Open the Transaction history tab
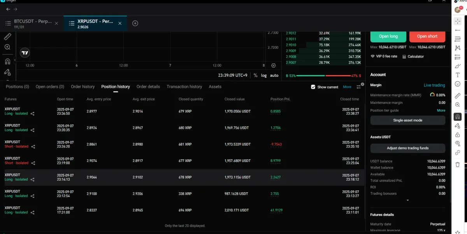This screenshot has width=467, height=234. coord(184,87)
